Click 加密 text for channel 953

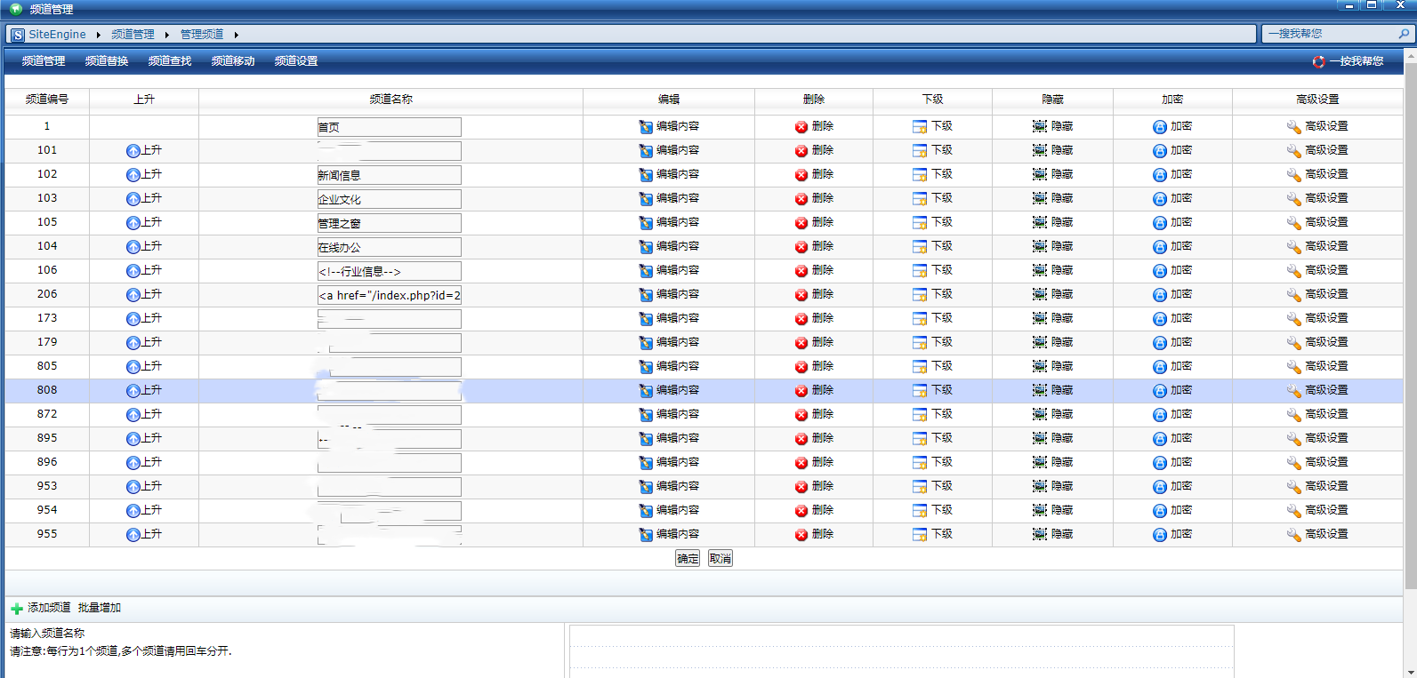[x=1181, y=486]
